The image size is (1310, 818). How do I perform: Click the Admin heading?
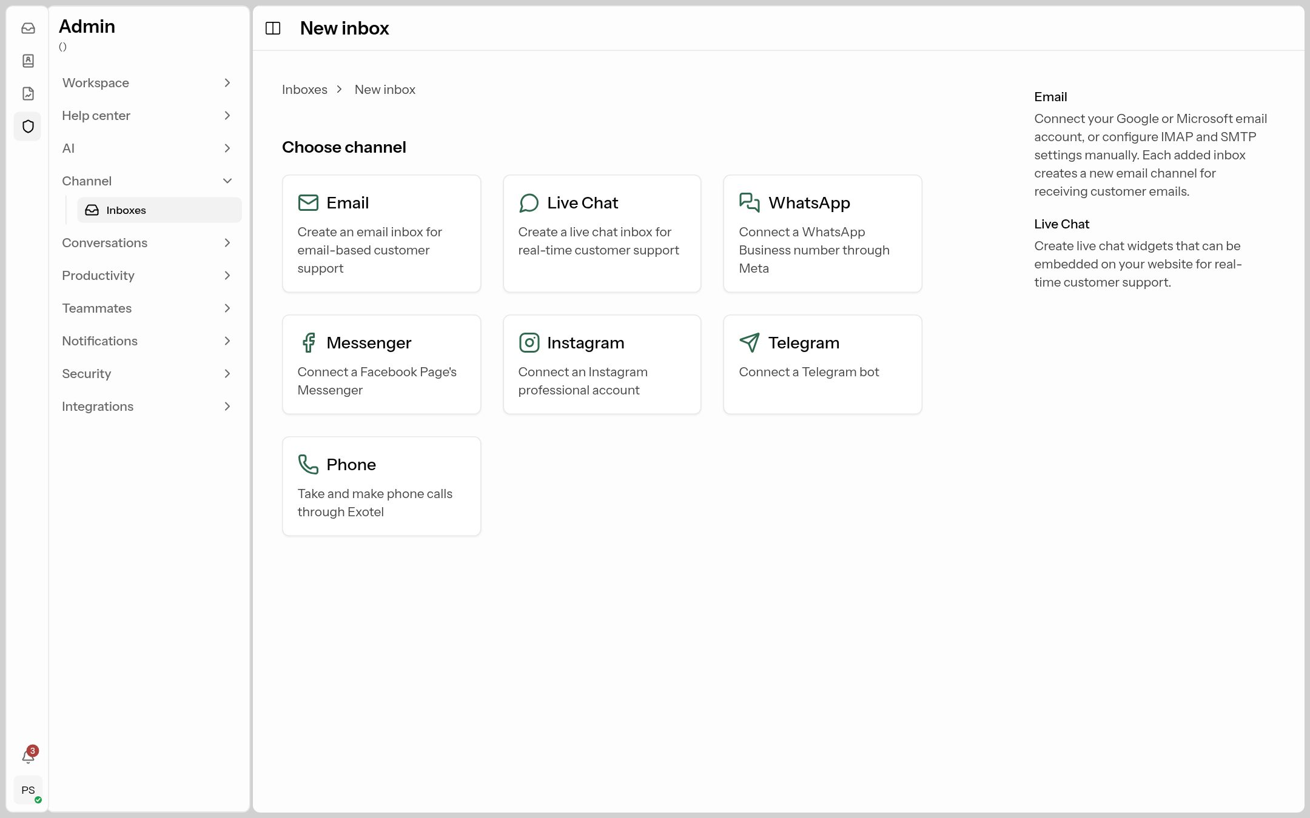[87, 27]
